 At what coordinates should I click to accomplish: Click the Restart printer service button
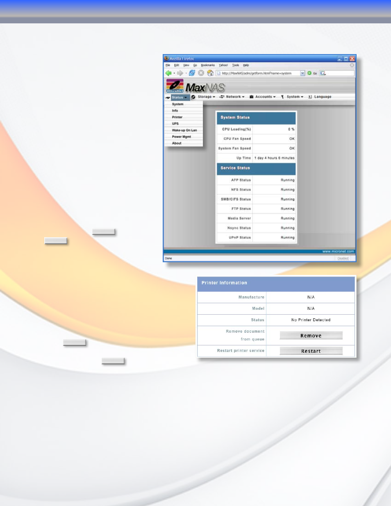pyautogui.click(x=311, y=351)
